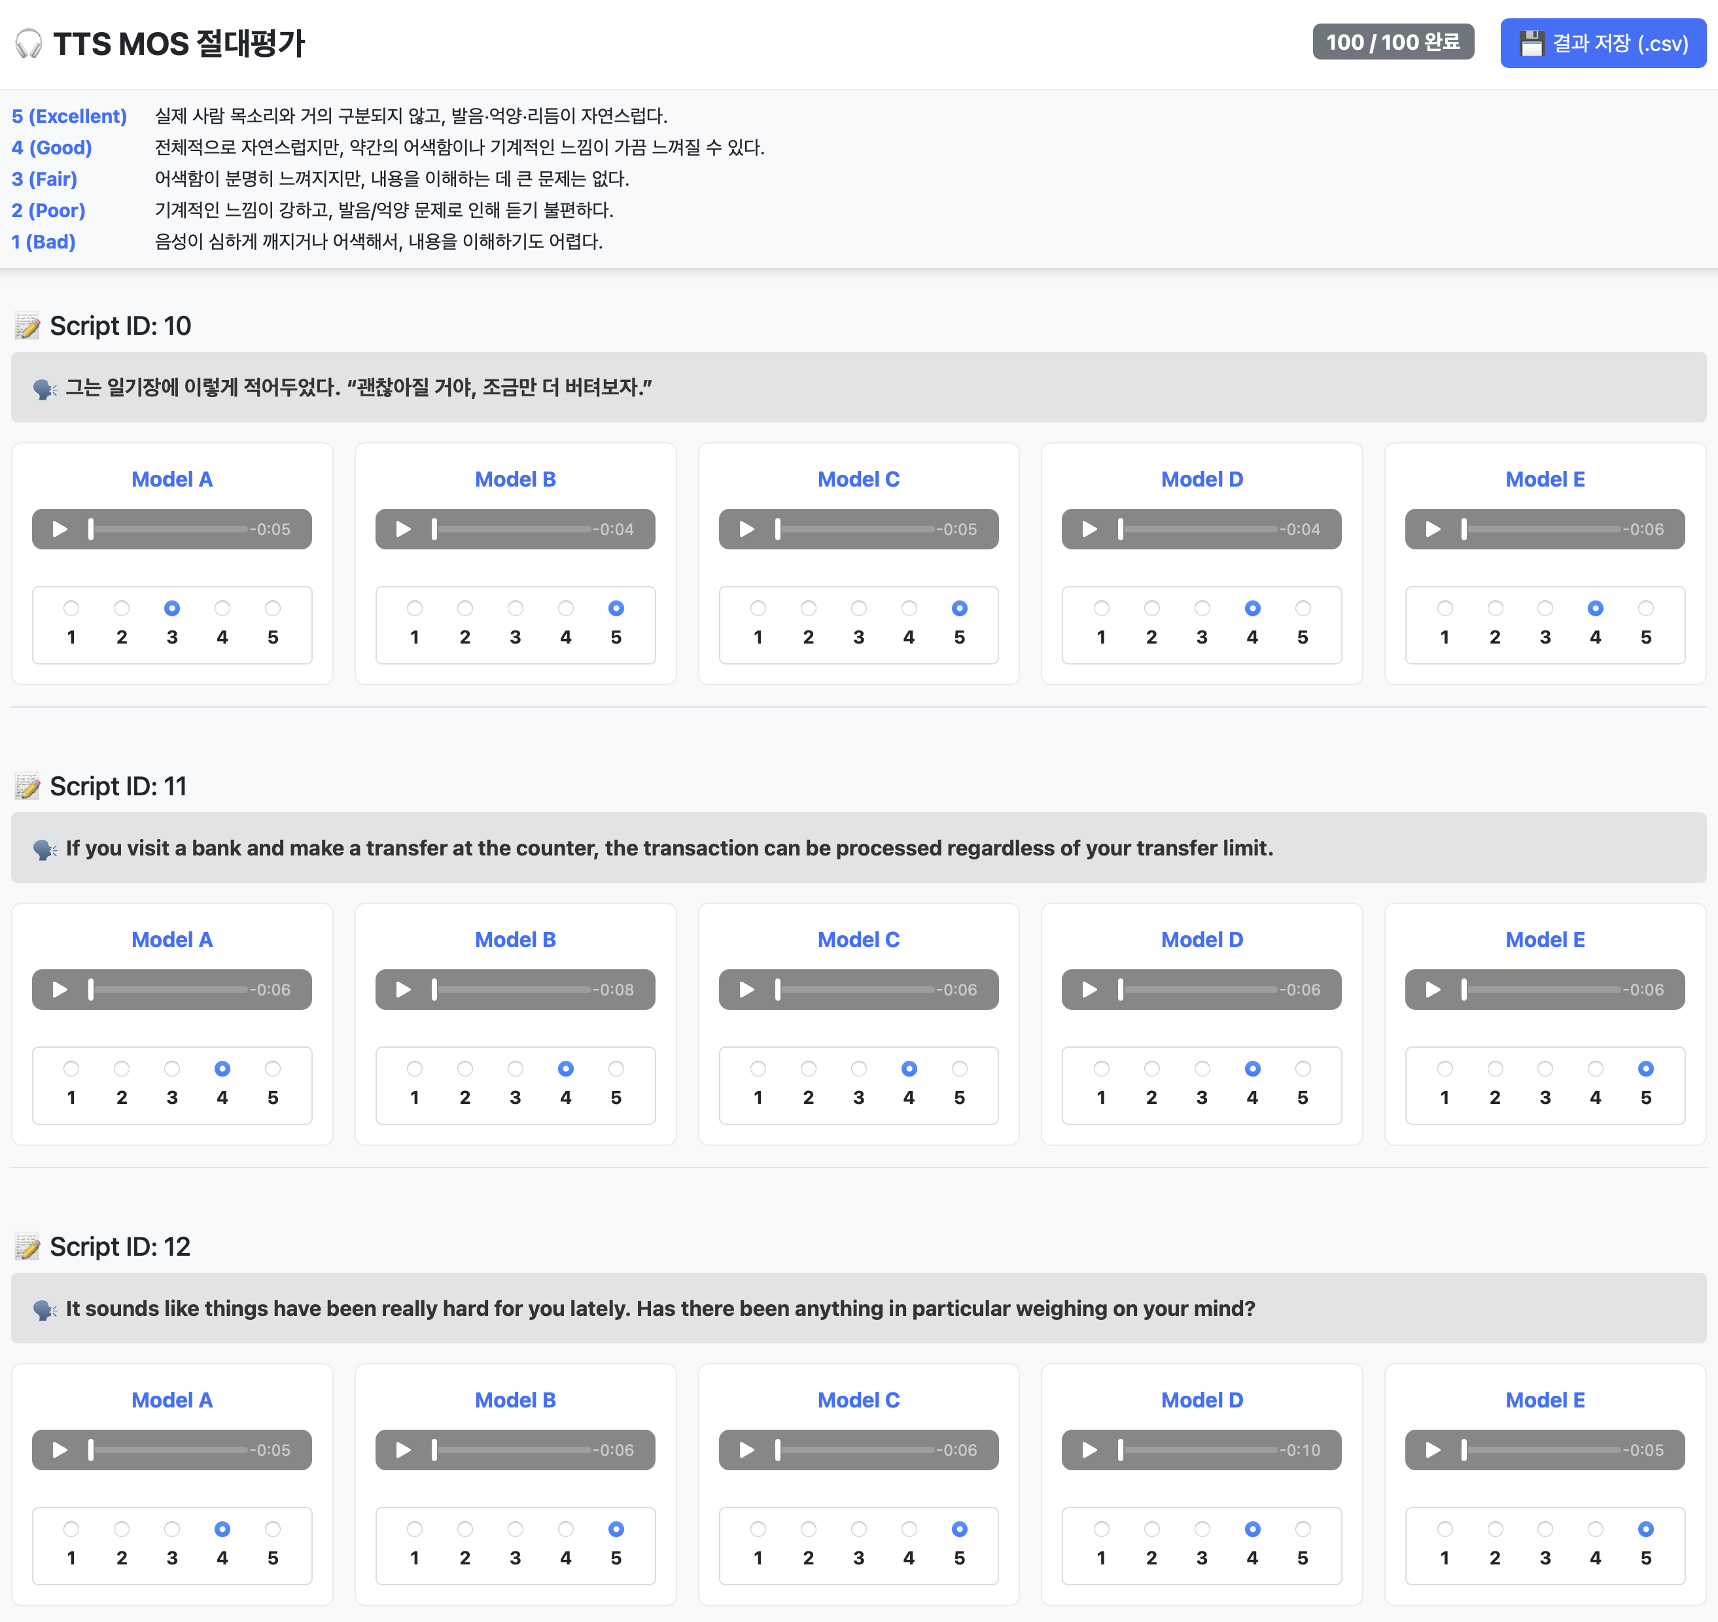Choose rating 2 for Script 12 Model C
The image size is (1718, 1622).
tap(808, 1530)
